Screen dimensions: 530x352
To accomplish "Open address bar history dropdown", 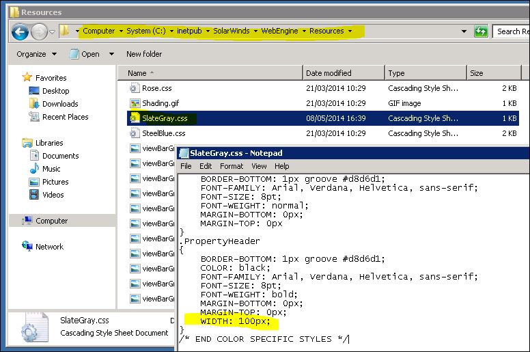I will point(464,31).
